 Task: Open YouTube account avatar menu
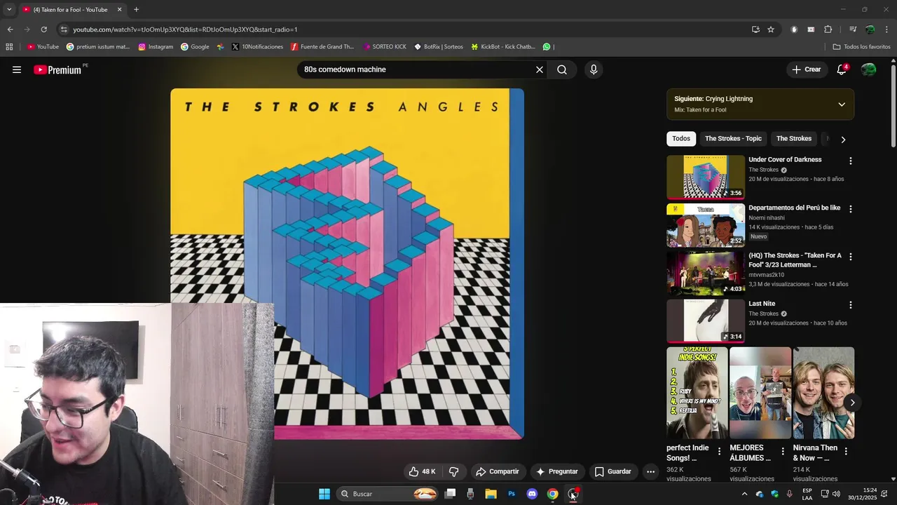pyautogui.click(x=868, y=69)
